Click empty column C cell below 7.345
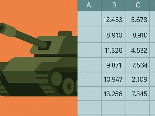The height and width of the screenshot is (116, 155). tap(138, 107)
